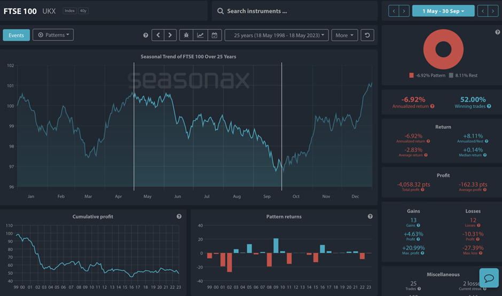Click the '-10.31%' losses profit value

(473, 234)
